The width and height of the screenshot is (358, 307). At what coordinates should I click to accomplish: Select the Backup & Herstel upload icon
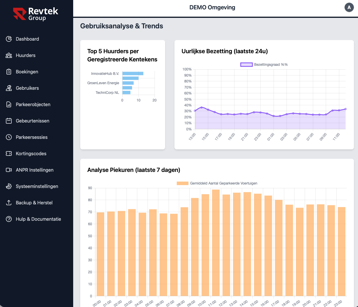point(8,203)
